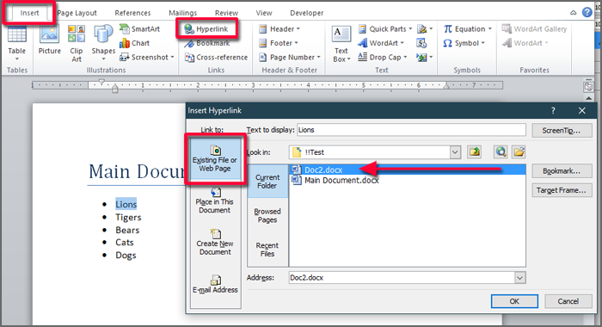Click the Bears list item
Screen dimensions: 602x327
127,230
